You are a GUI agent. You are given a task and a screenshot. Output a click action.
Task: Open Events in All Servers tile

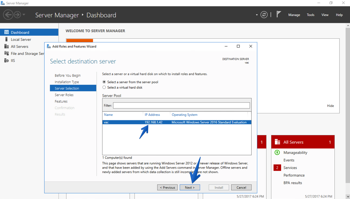click(x=289, y=160)
